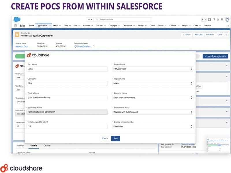Switch to the Activity tab

tap(20, 146)
